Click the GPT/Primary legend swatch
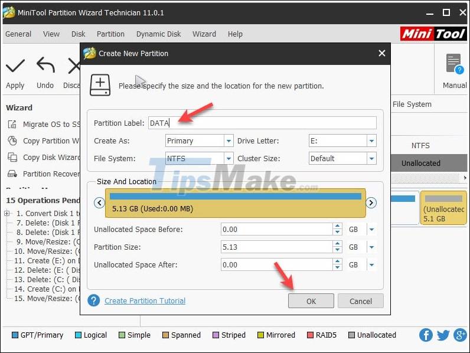The width and height of the screenshot is (470, 353). coord(15,335)
